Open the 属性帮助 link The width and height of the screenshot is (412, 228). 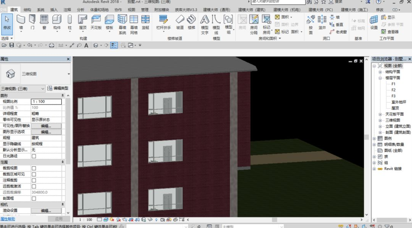click(x=8, y=219)
